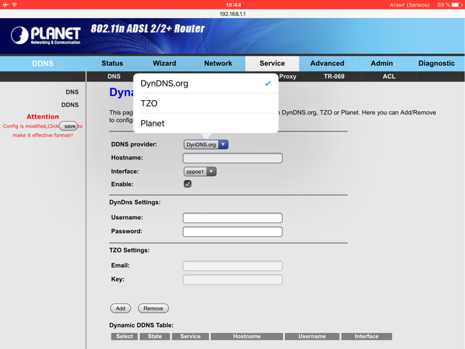Screen dimensions: 465x349
Task: Focus the TZO Email field
Action: pos(233,266)
